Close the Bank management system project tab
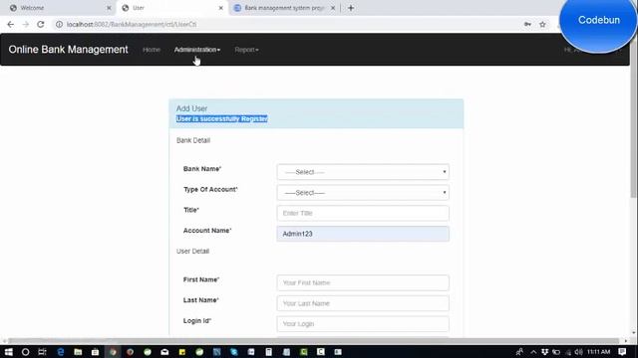The height and width of the screenshot is (358, 638). [x=333, y=8]
